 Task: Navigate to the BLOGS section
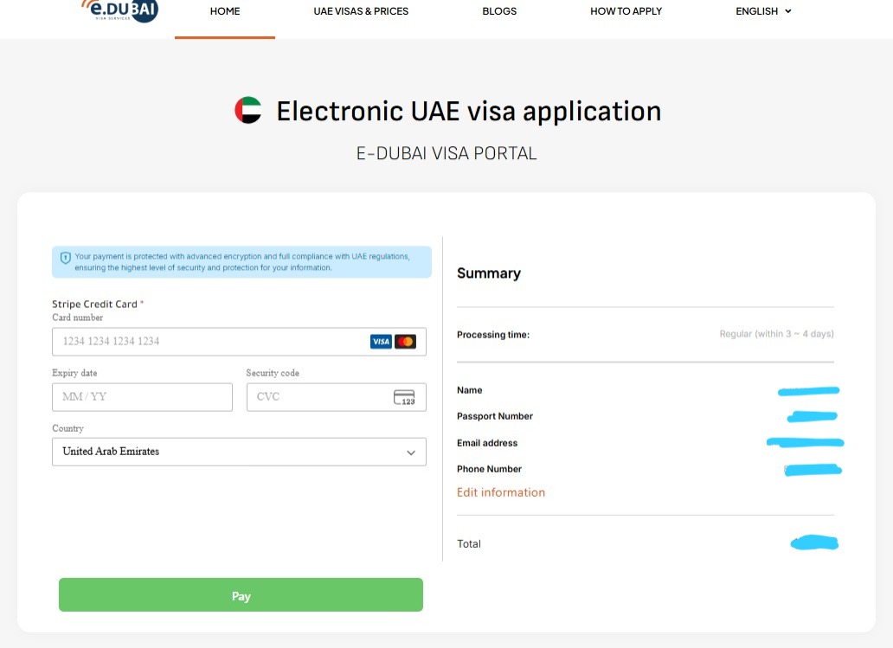(x=499, y=11)
